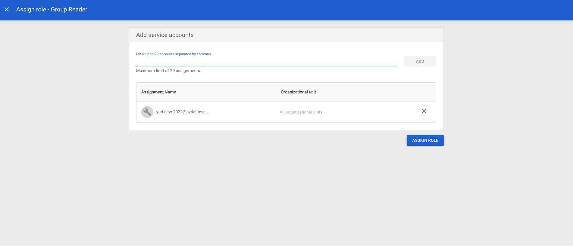Click the ASSIGN ROLE button
The width and height of the screenshot is (573, 246).
pyautogui.click(x=425, y=140)
